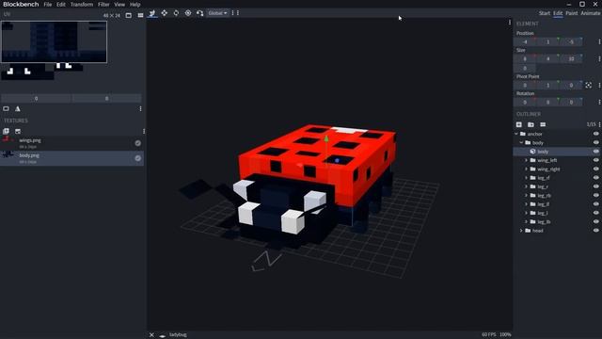
Task: Switch to Paint mode tab
Action: 571,13
